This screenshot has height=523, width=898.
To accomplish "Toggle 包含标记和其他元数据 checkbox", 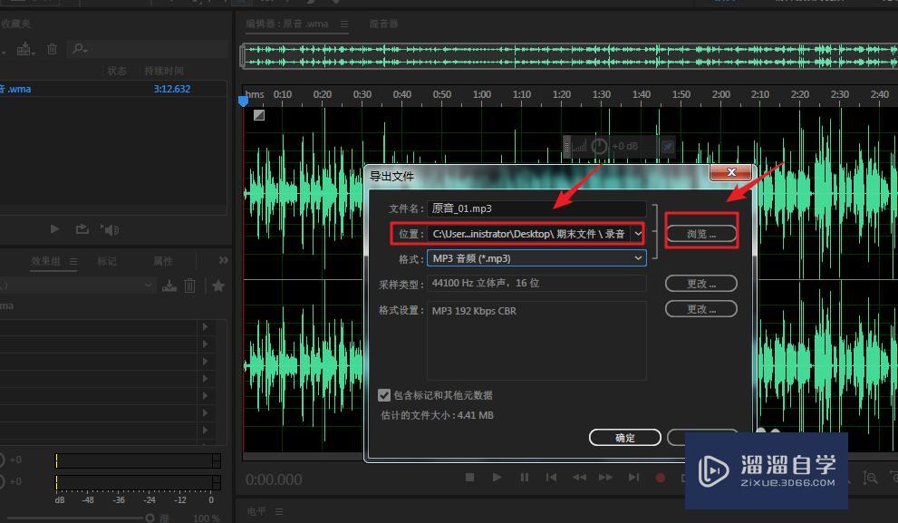I will (x=383, y=395).
